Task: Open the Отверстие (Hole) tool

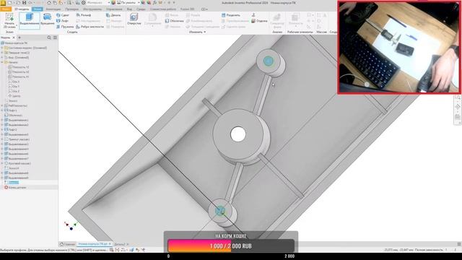Action: coord(134,19)
